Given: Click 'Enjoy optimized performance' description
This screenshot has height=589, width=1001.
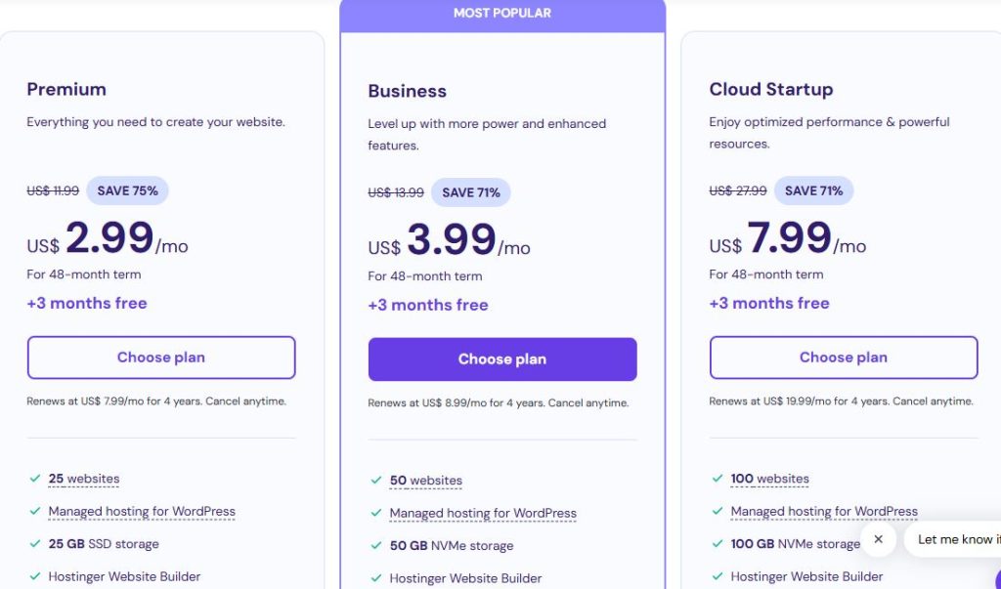Looking at the screenshot, I should pyautogui.click(x=829, y=133).
